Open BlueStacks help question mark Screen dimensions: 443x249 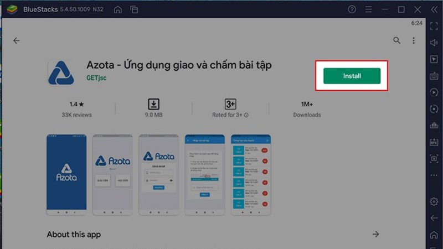pos(352,9)
